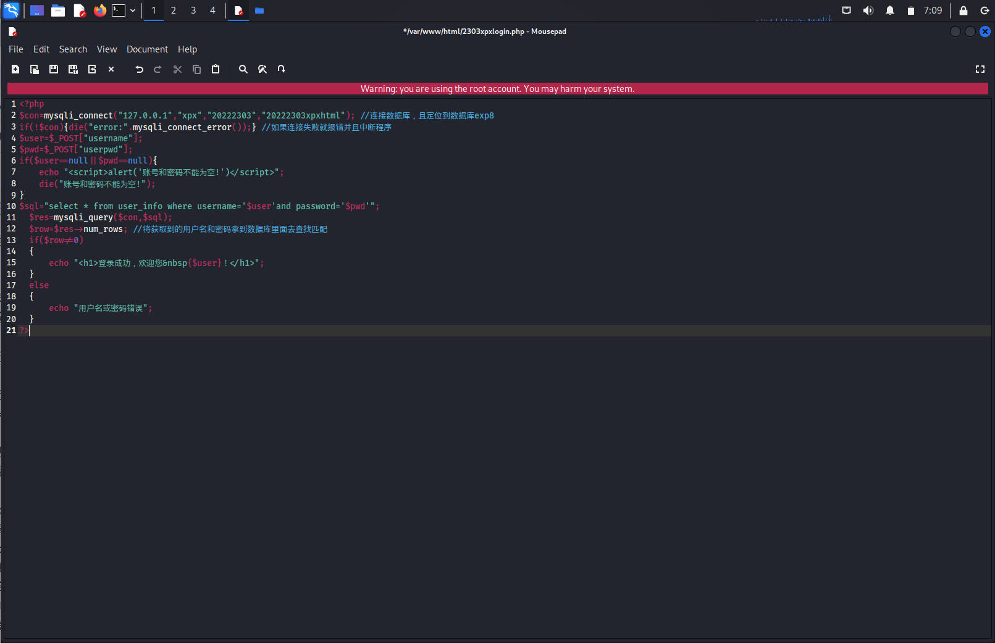Paste text from clipboard
995x643 pixels.
coord(216,69)
